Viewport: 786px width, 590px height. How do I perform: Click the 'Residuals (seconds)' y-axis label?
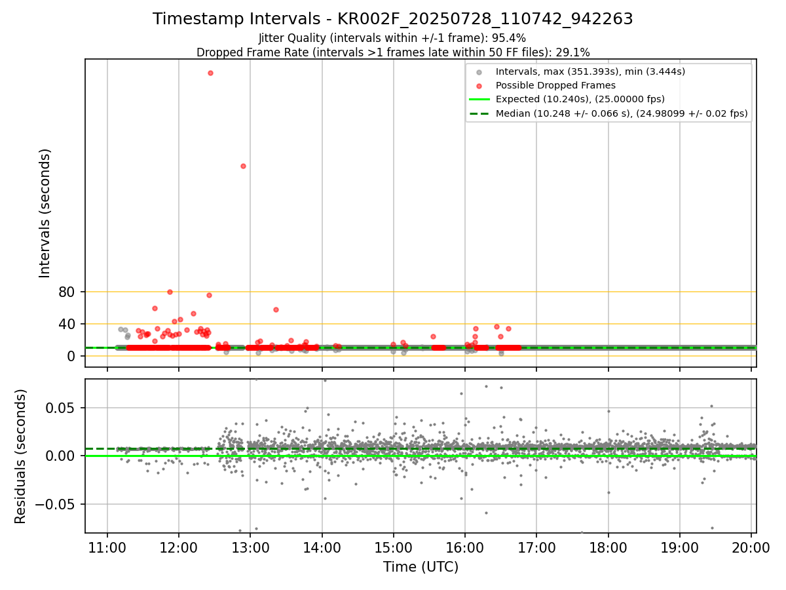[21, 456]
